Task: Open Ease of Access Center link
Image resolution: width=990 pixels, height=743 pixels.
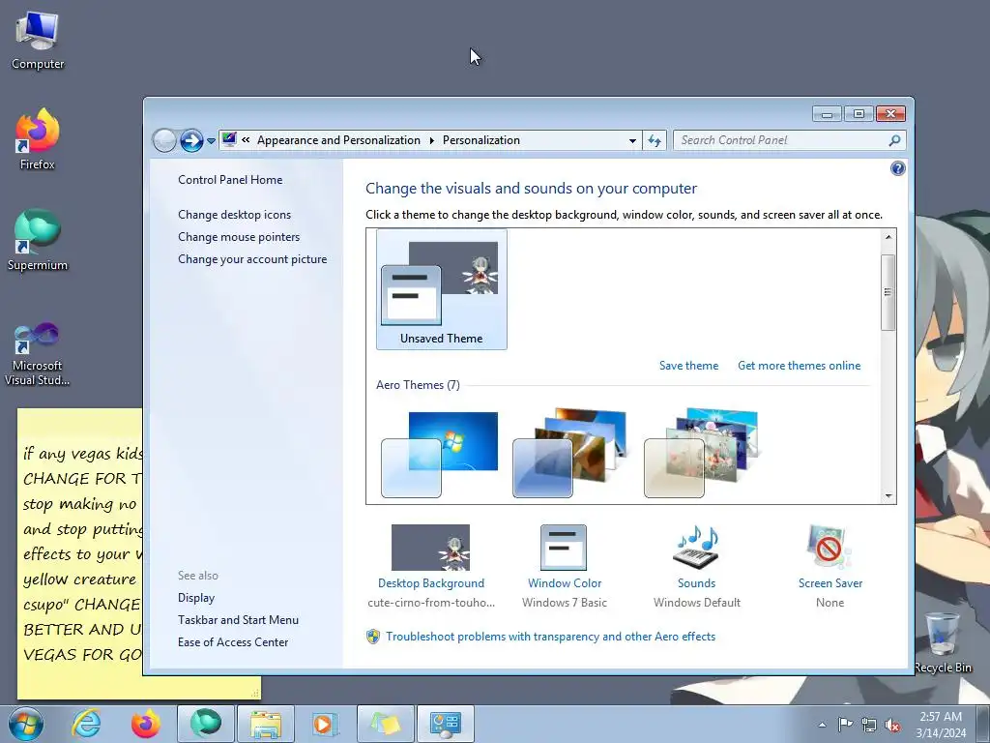Action: [x=232, y=642]
